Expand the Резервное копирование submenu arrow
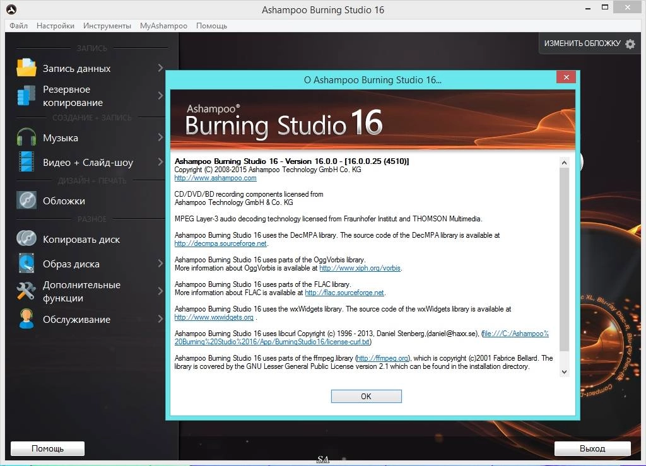The height and width of the screenshot is (466, 646). [160, 95]
